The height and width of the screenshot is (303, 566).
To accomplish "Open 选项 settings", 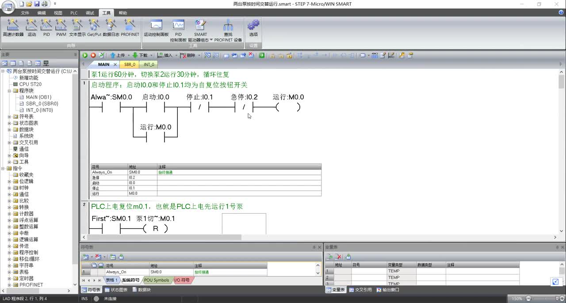I will (253, 27).
